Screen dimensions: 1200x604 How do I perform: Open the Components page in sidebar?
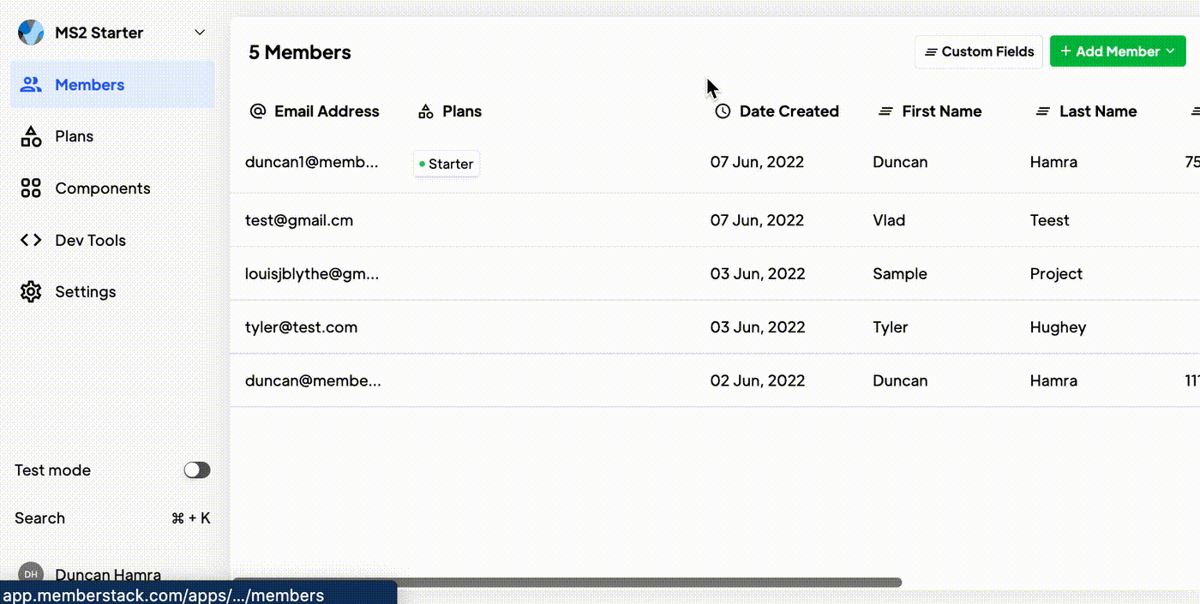tap(112, 188)
